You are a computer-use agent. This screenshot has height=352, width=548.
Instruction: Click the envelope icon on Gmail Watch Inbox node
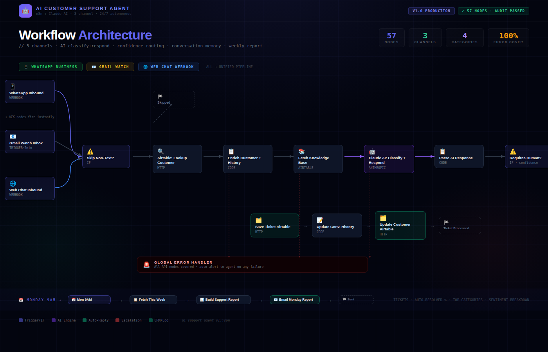(13, 136)
